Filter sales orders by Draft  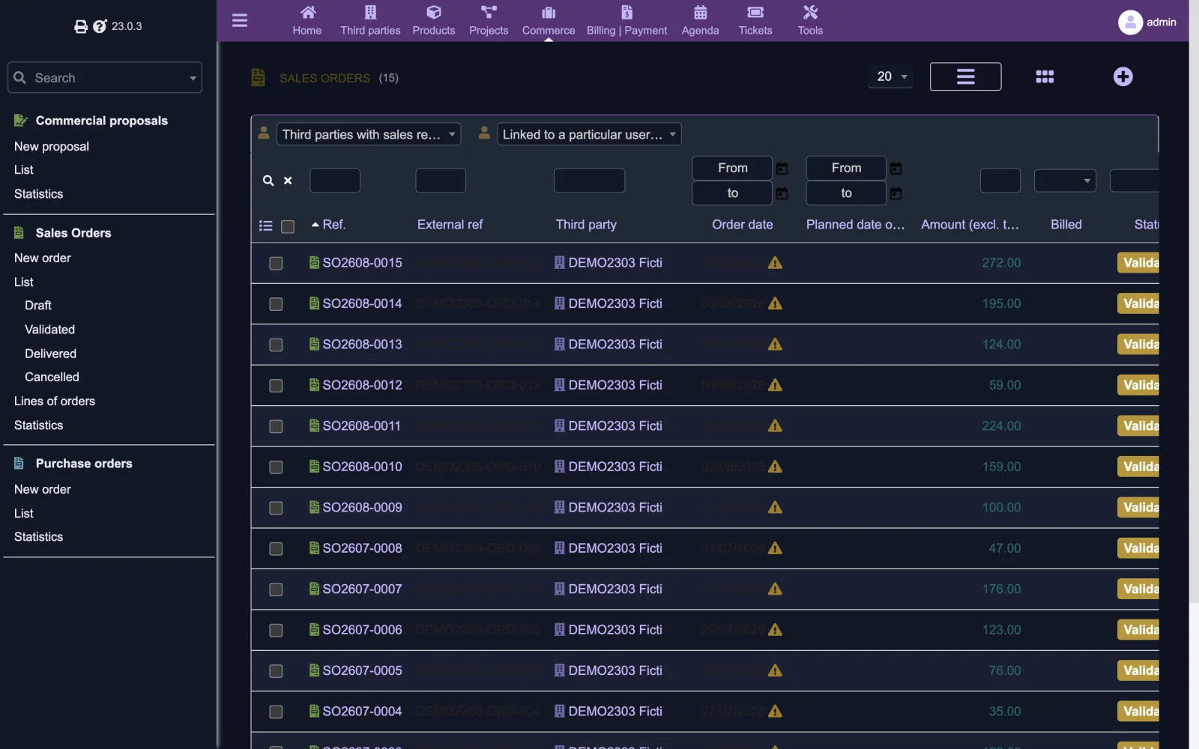[38, 306]
